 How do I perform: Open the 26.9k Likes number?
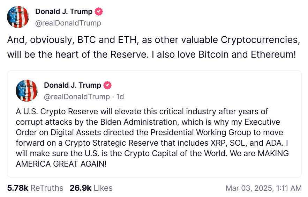point(80,188)
